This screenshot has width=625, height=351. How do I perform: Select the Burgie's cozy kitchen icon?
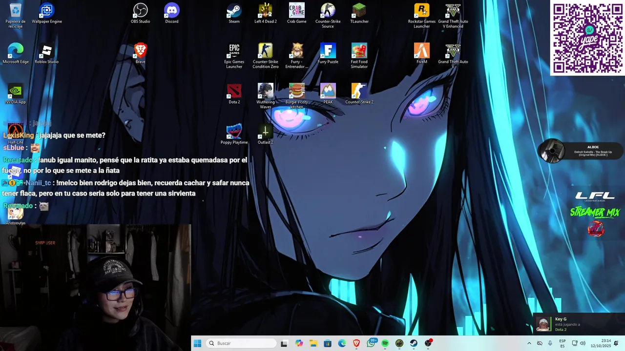(x=296, y=96)
